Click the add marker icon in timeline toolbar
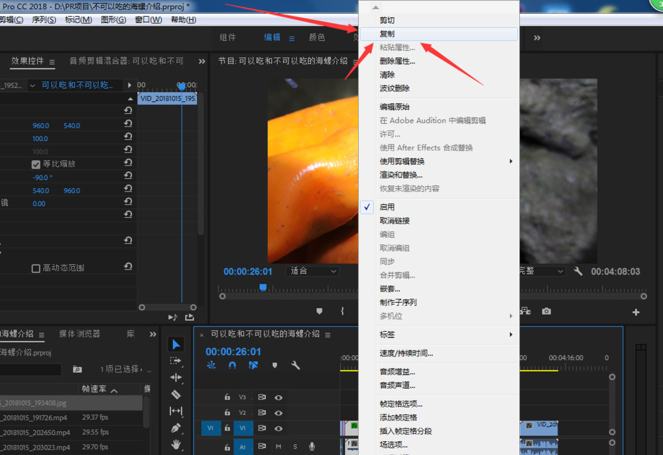 273,364
